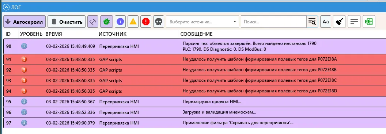Click GAP scripts source in row 94
Screen dimensions: 386x134
110,91
